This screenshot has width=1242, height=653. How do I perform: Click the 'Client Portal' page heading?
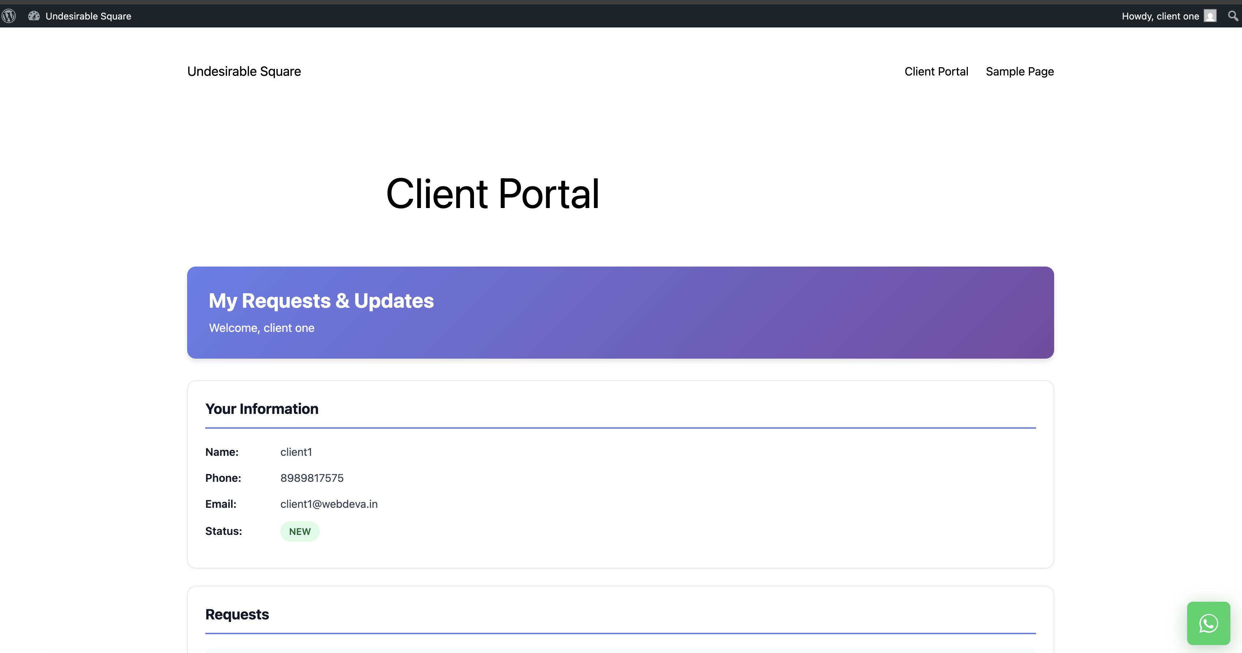coord(492,193)
